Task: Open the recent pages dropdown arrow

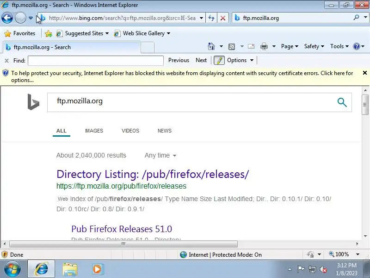Action: click(31, 18)
